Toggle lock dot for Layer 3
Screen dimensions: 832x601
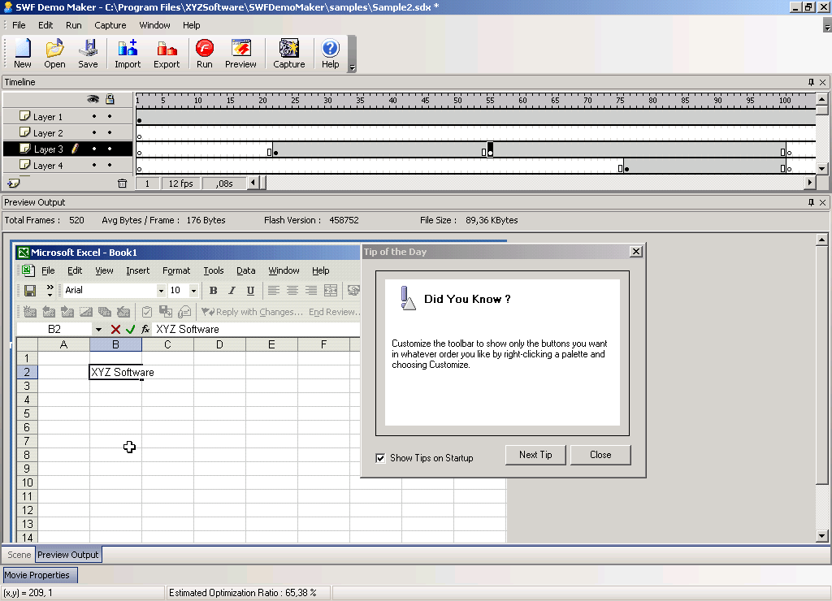[110, 149]
